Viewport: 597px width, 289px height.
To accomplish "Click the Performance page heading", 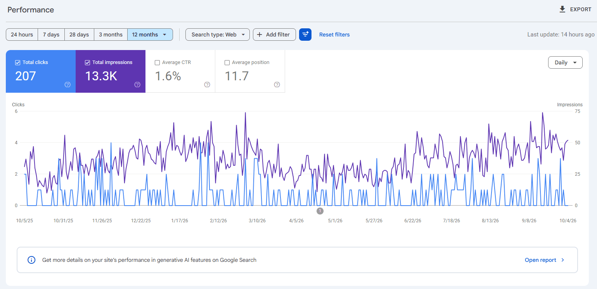I will 31,10.
